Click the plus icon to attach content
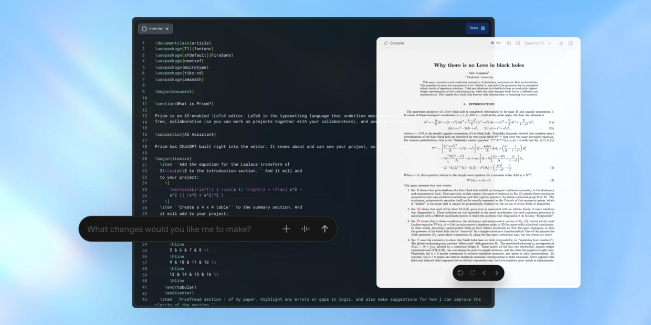 point(286,229)
